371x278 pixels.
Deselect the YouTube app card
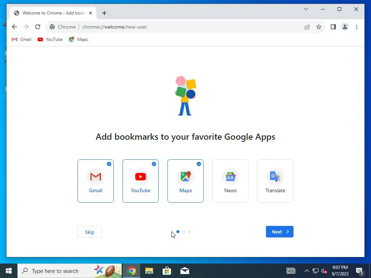(x=141, y=181)
